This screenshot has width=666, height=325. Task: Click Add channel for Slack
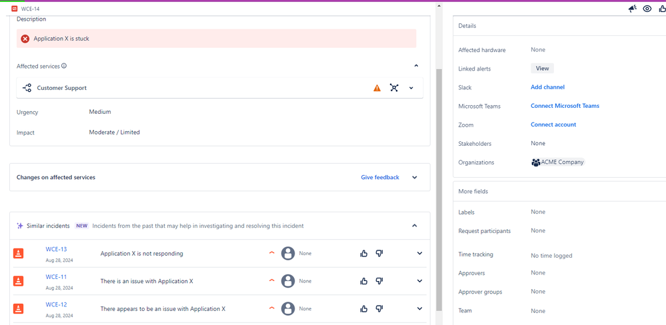547,87
